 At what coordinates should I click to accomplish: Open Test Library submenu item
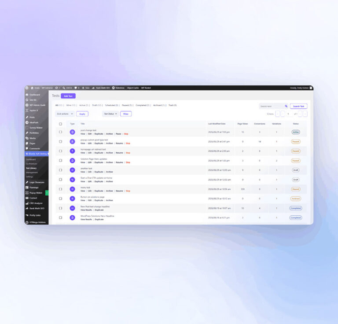31,168
